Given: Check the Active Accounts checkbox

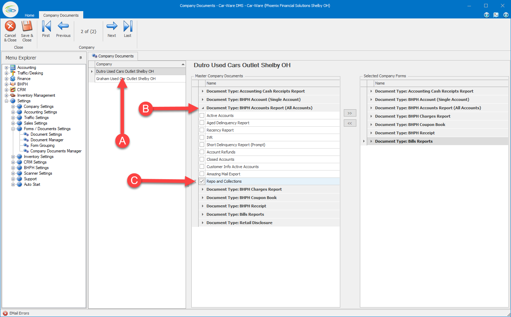Looking at the screenshot, I should pyautogui.click(x=202, y=116).
